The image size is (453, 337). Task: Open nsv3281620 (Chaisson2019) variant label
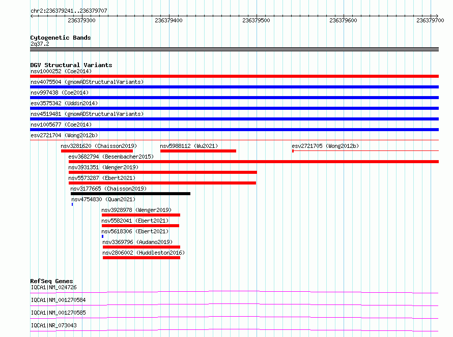click(x=99, y=146)
